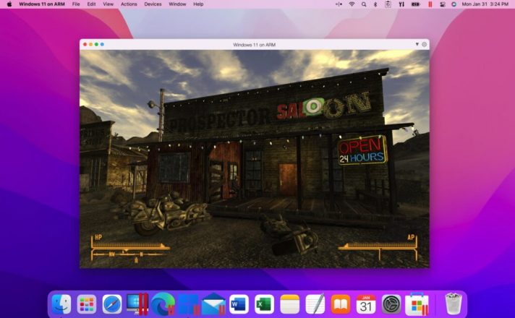Image resolution: width=515 pixels, height=318 pixels.
Task: Toggle Bluetooth status menu
Action: [375, 4]
